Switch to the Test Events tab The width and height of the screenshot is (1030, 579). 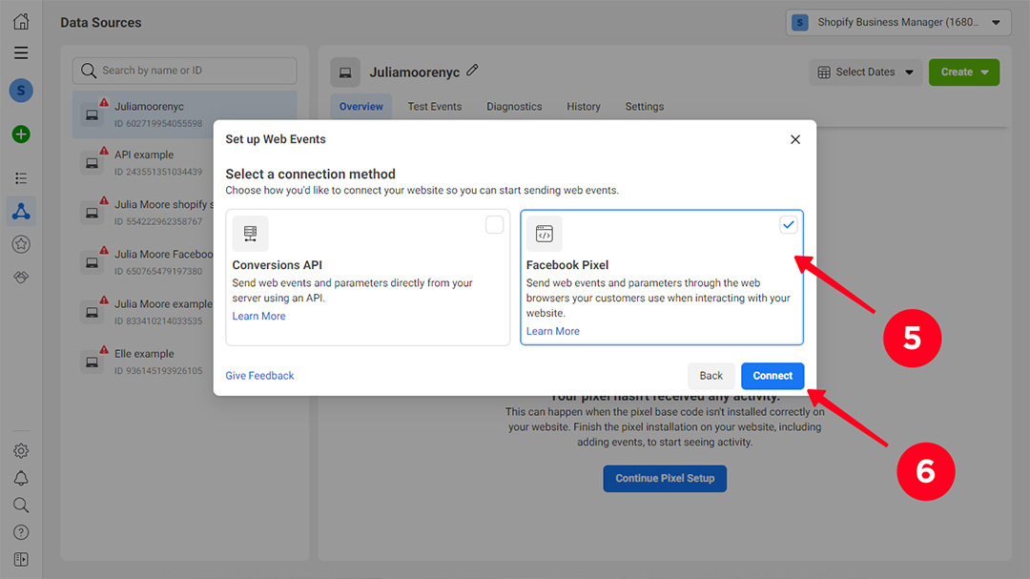(435, 107)
